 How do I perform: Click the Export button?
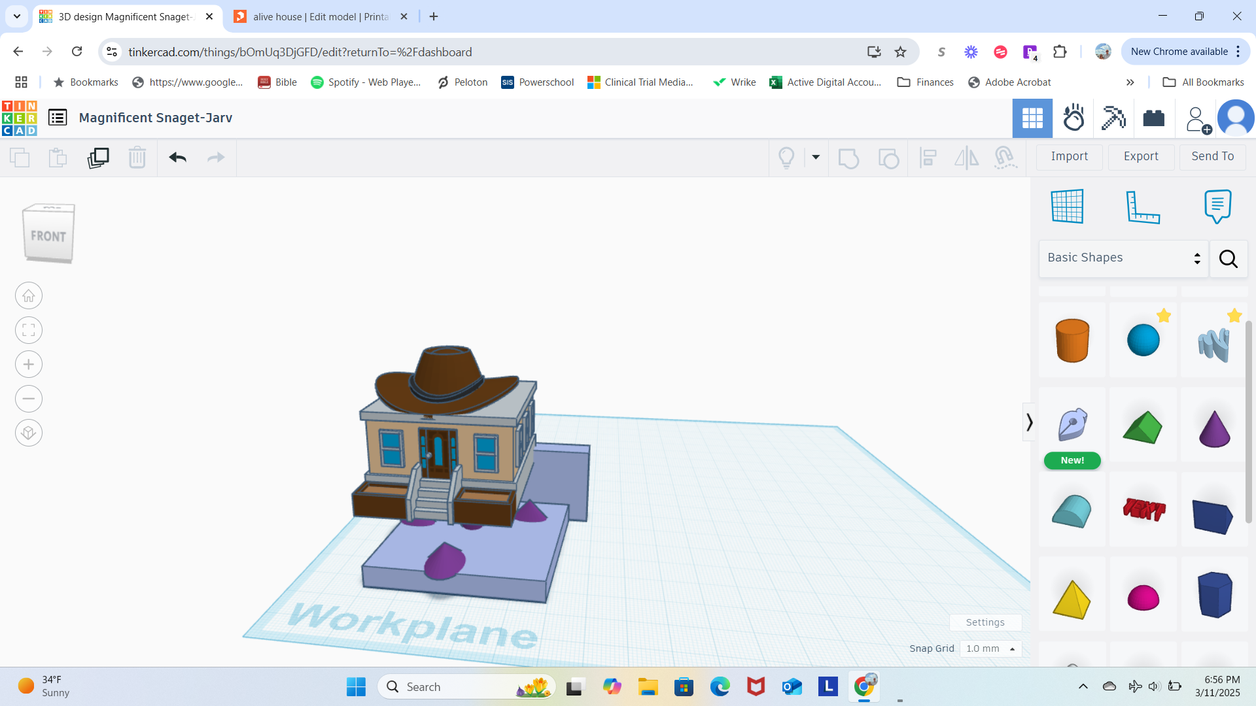pyautogui.click(x=1141, y=156)
